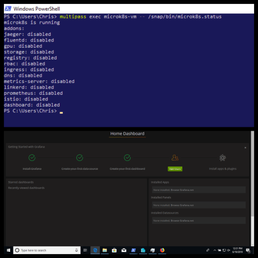
Task: Click the network icon in system tray
Action: pyautogui.click(x=224, y=250)
